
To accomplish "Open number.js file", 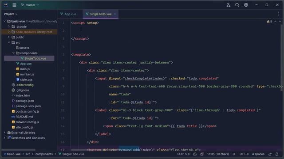I will (25, 74).
